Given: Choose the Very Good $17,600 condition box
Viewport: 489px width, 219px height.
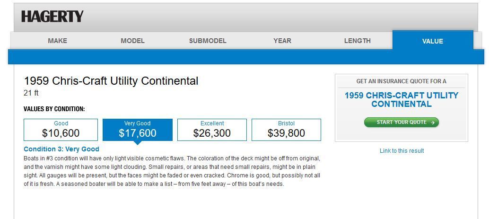Looking at the screenshot, I should (x=138, y=130).
